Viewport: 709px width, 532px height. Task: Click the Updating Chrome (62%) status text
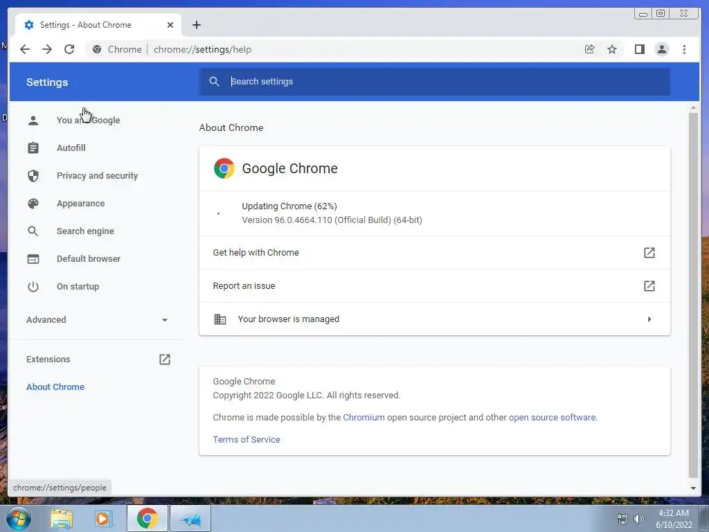pyautogui.click(x=289, y=206)
